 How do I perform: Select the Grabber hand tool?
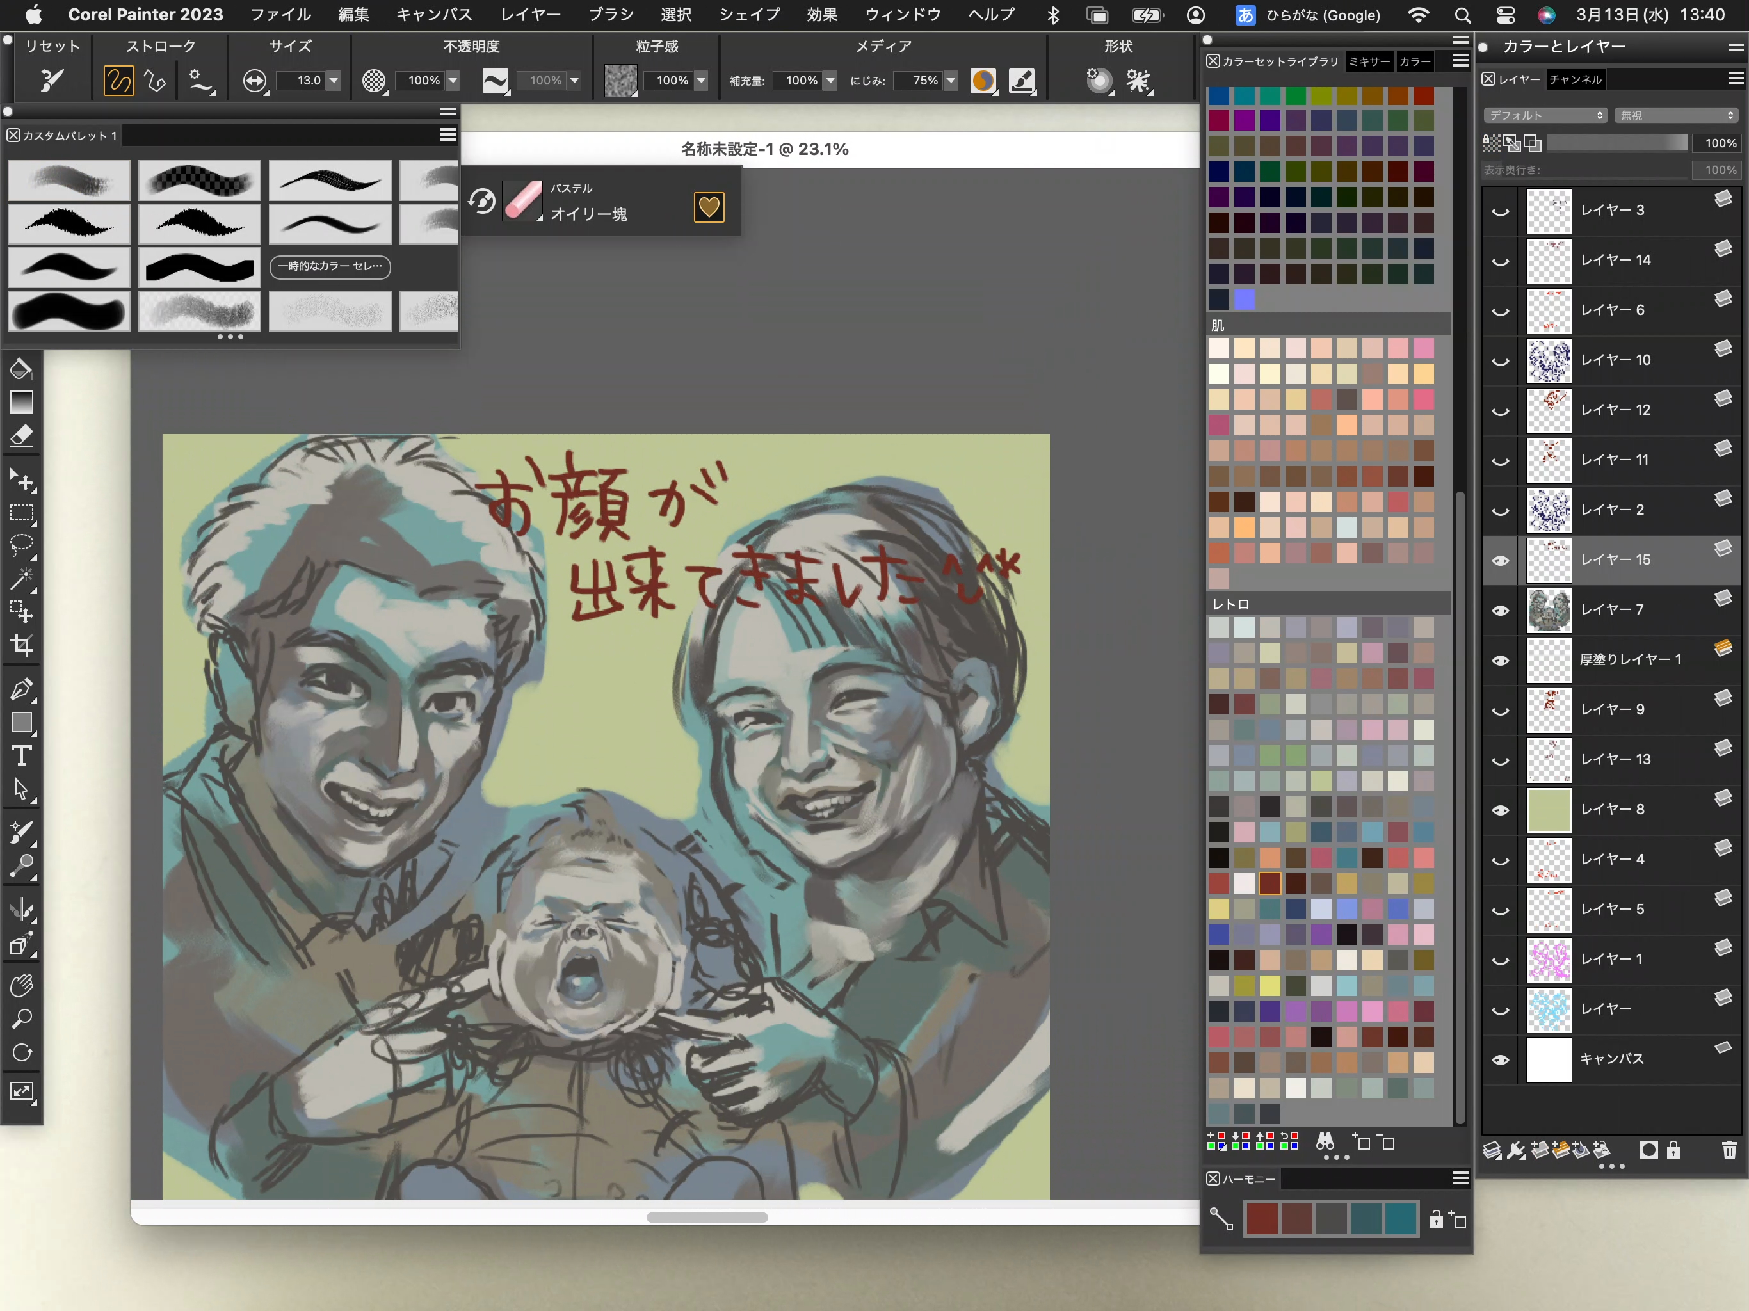tap(21, 986)
